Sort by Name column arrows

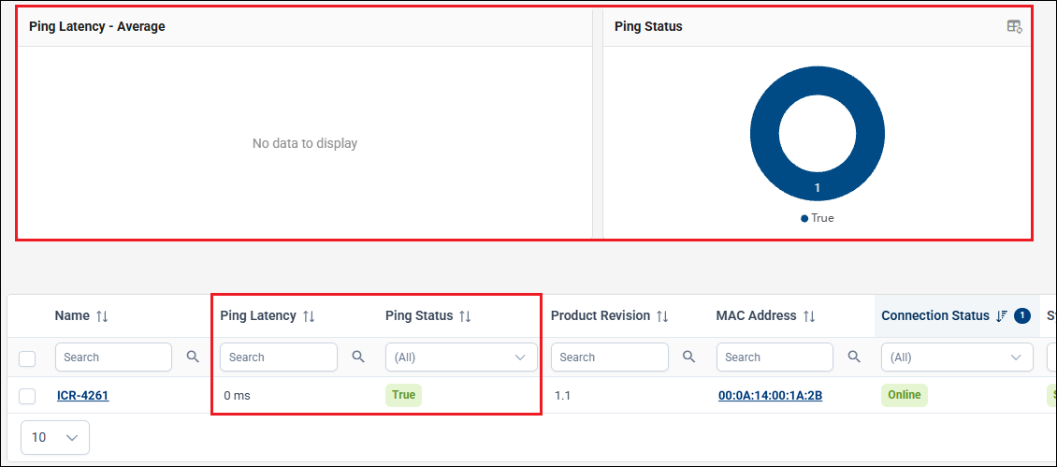(x=102, y=315)
